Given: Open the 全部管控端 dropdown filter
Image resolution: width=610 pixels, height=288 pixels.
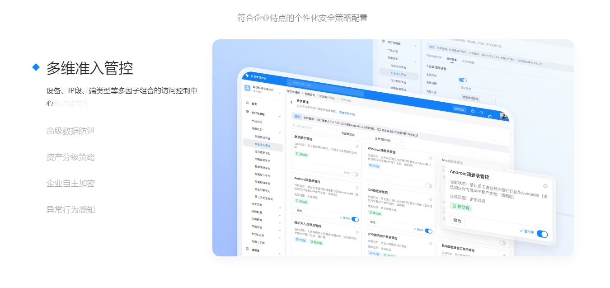Looking at the screenshot, I should point(355,134).
